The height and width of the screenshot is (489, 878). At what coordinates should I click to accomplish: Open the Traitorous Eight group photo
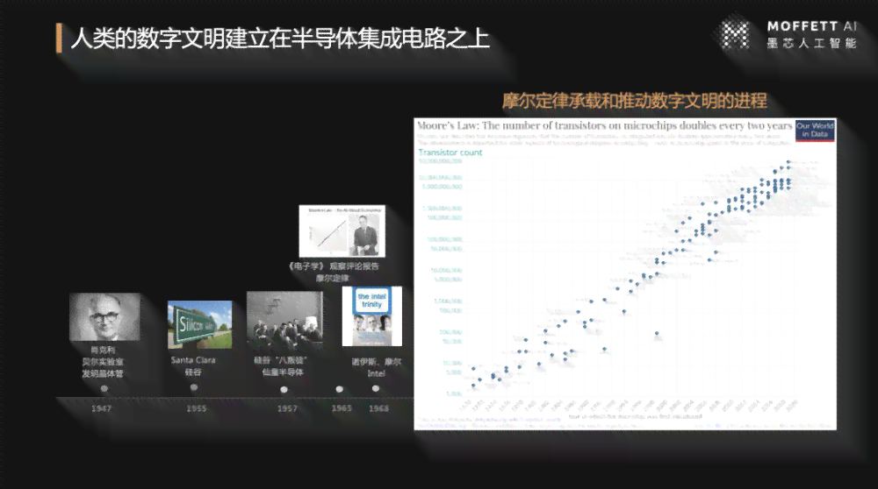coord(285,321)
